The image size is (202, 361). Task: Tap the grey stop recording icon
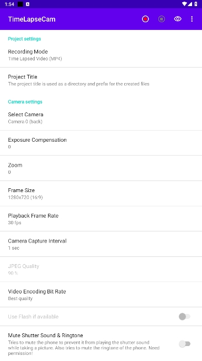(x=162, y=19)
